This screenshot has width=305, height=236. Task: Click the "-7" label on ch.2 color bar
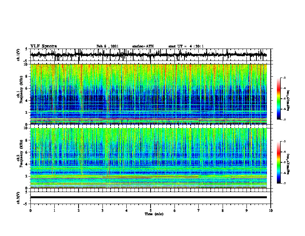click(284, 184)
